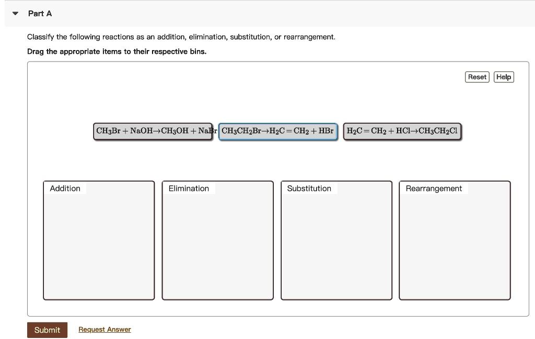
Task: Click inside the Rearrangement bin
Action: tap(455, 245)
